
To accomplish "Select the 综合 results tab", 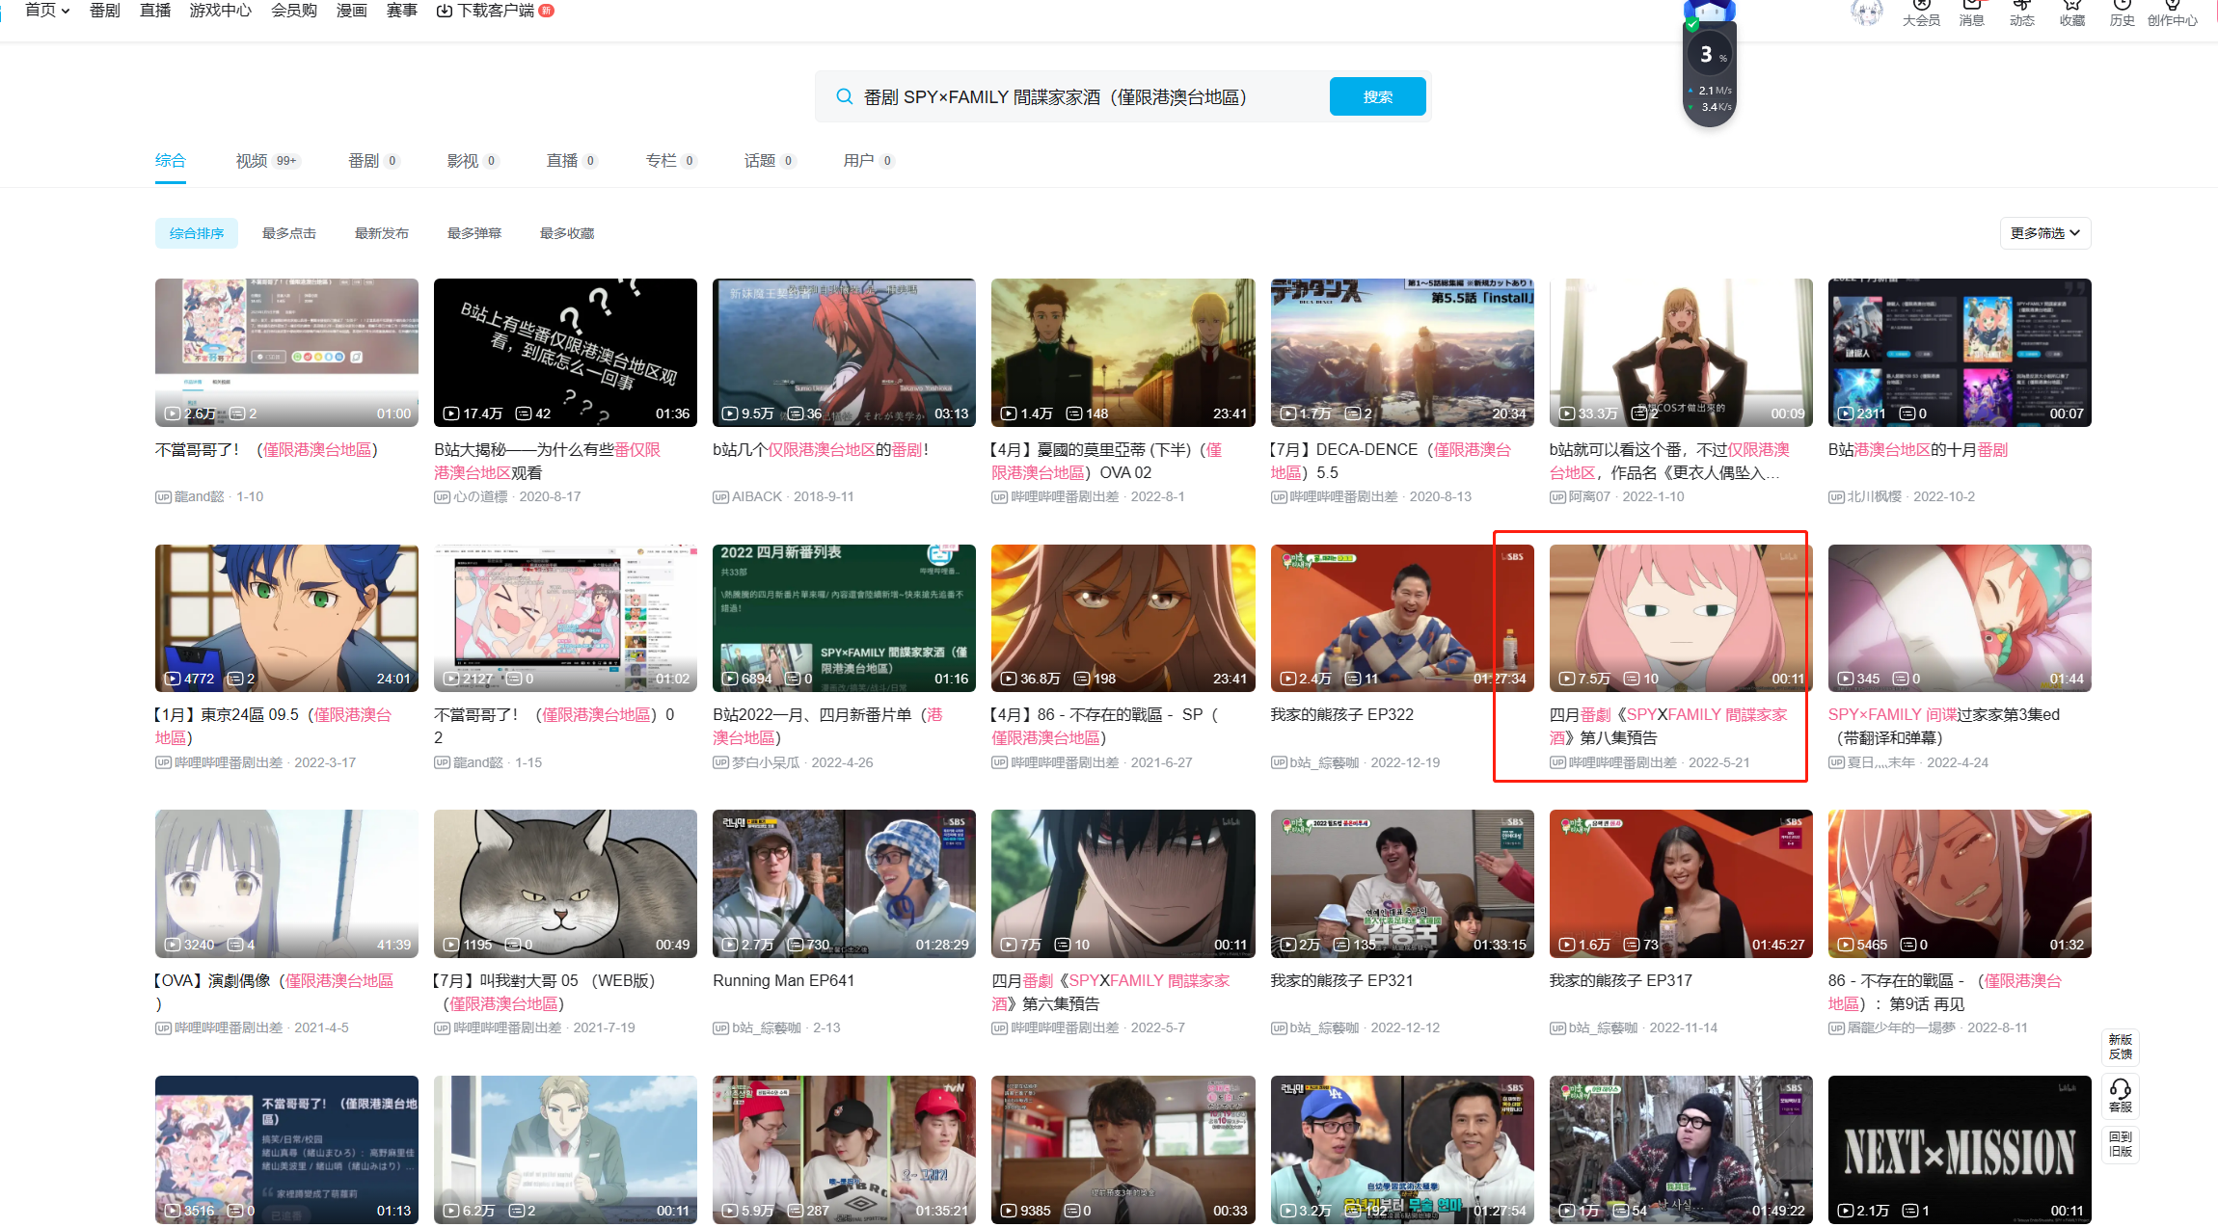I will click(171, 161).
